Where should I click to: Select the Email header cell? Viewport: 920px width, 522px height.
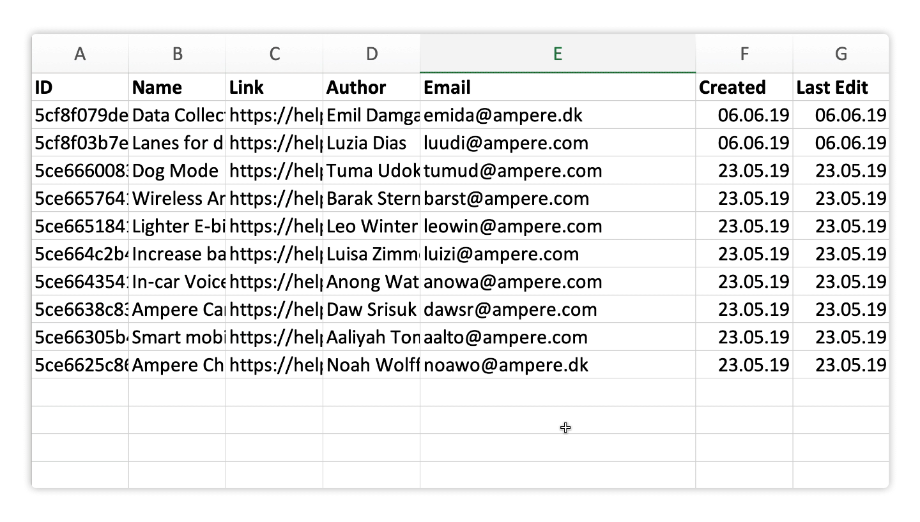click(x=558, y=87)
